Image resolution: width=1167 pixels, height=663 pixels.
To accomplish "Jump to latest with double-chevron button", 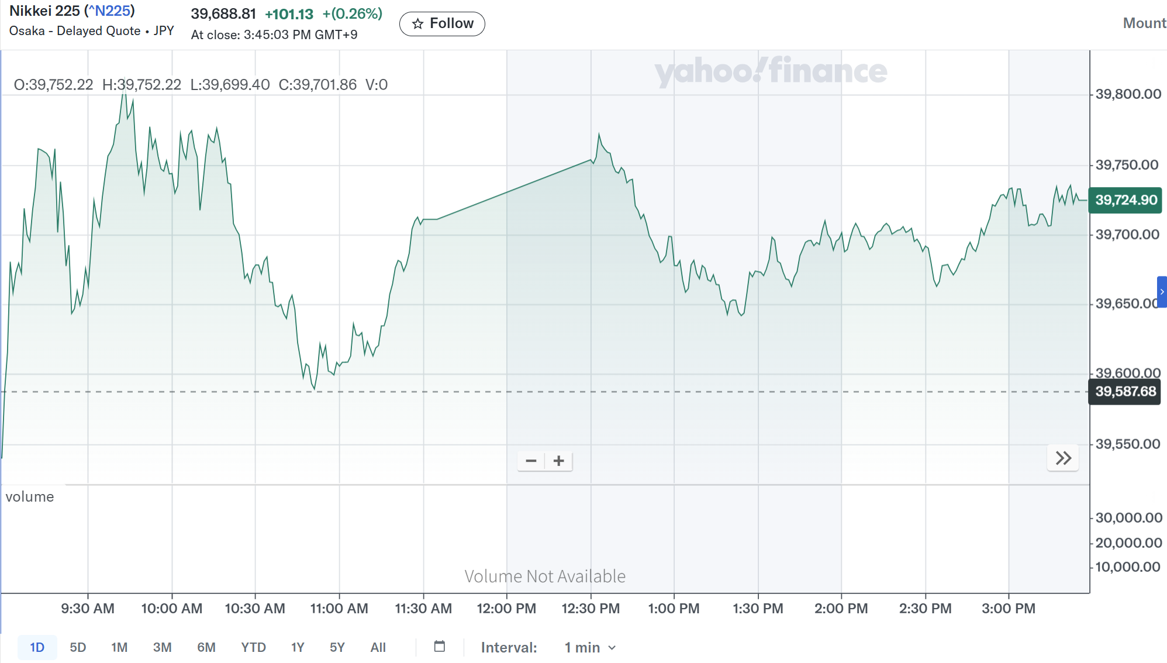I will coord(1063,458).
